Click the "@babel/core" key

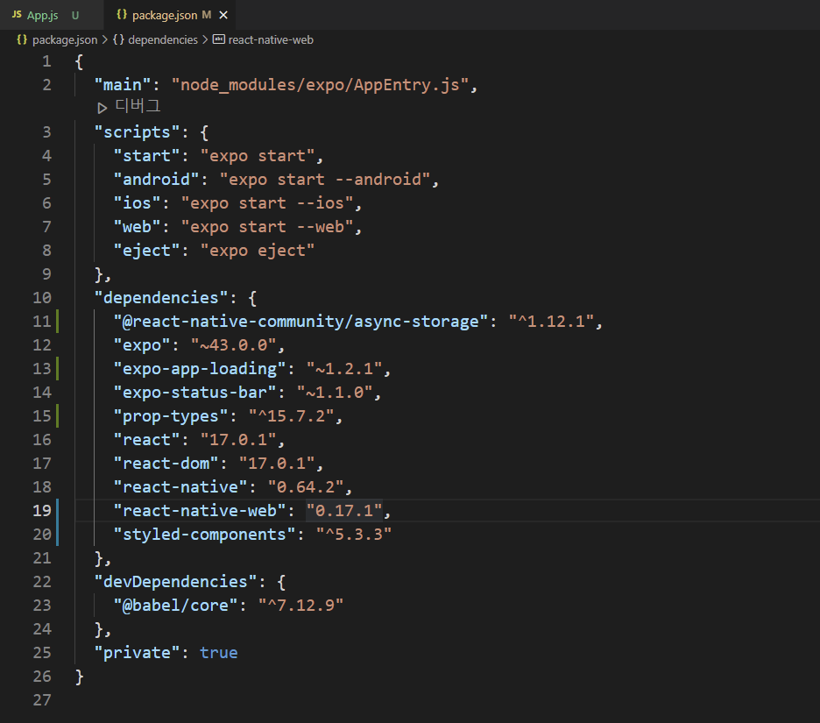pyautogui.click(x=176, y=606)
